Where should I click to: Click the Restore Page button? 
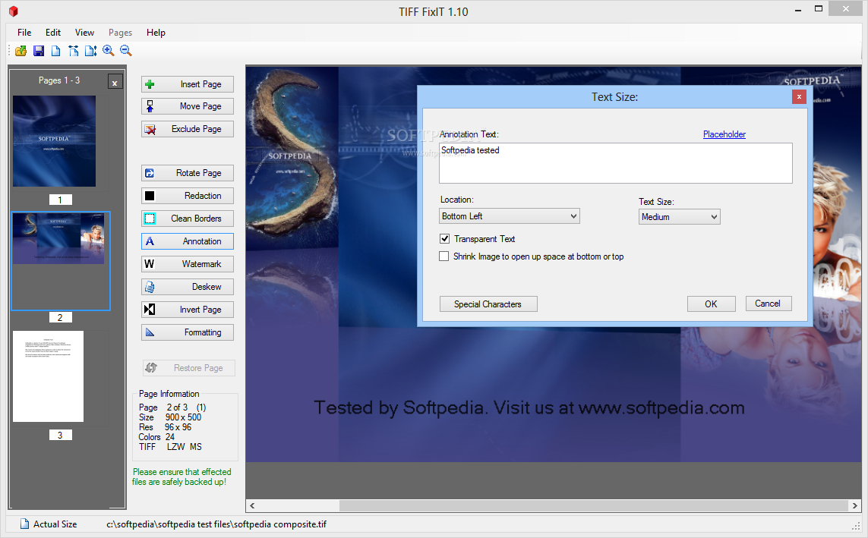tap(189, 368)
